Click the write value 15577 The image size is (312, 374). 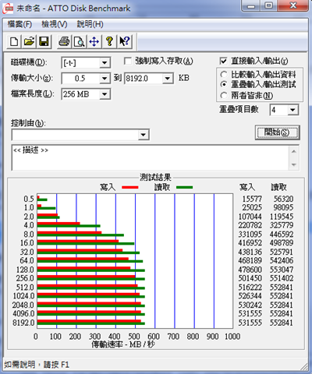(252, 199)
